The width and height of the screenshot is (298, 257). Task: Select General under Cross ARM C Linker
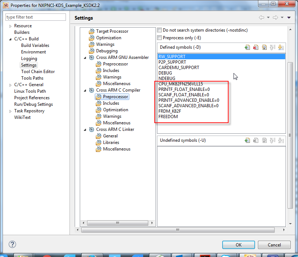110,136
